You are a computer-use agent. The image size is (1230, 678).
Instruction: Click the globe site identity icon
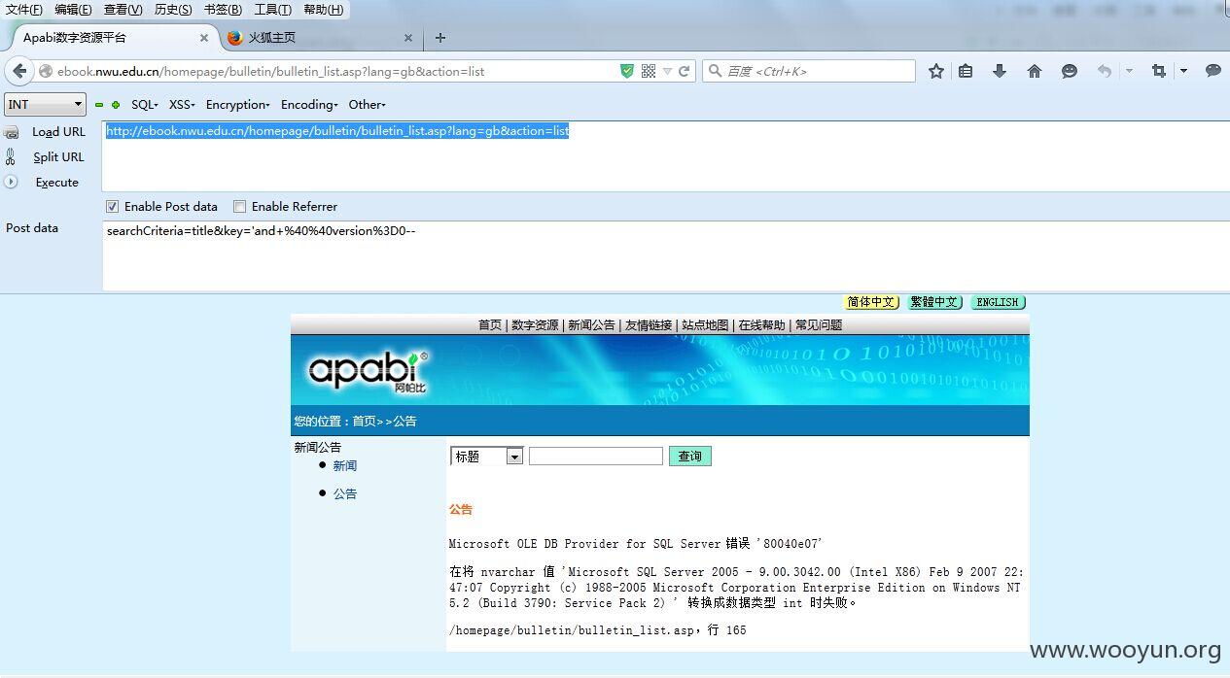45,71
